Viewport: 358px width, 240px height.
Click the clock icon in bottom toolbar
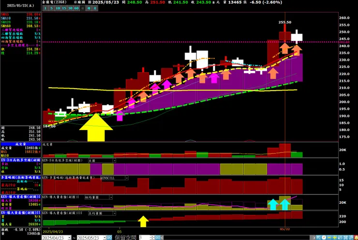pos(324,238)
